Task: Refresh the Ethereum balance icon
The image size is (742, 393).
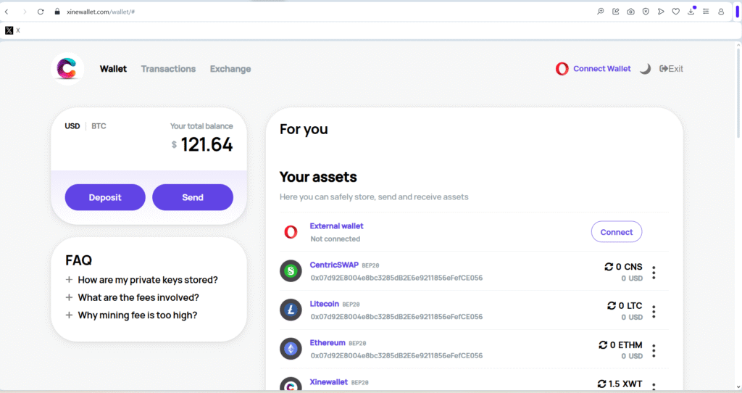Action: click(x=603, y=345)
